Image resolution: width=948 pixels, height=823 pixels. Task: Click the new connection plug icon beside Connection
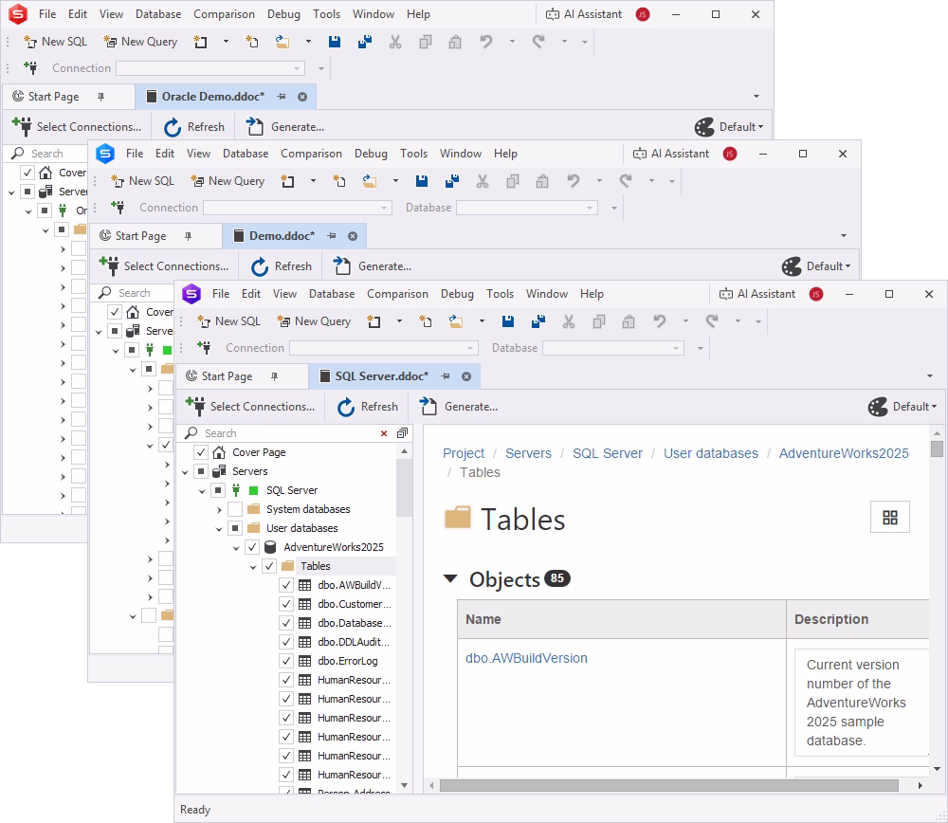pyautogui.click(x=205, y=348)
